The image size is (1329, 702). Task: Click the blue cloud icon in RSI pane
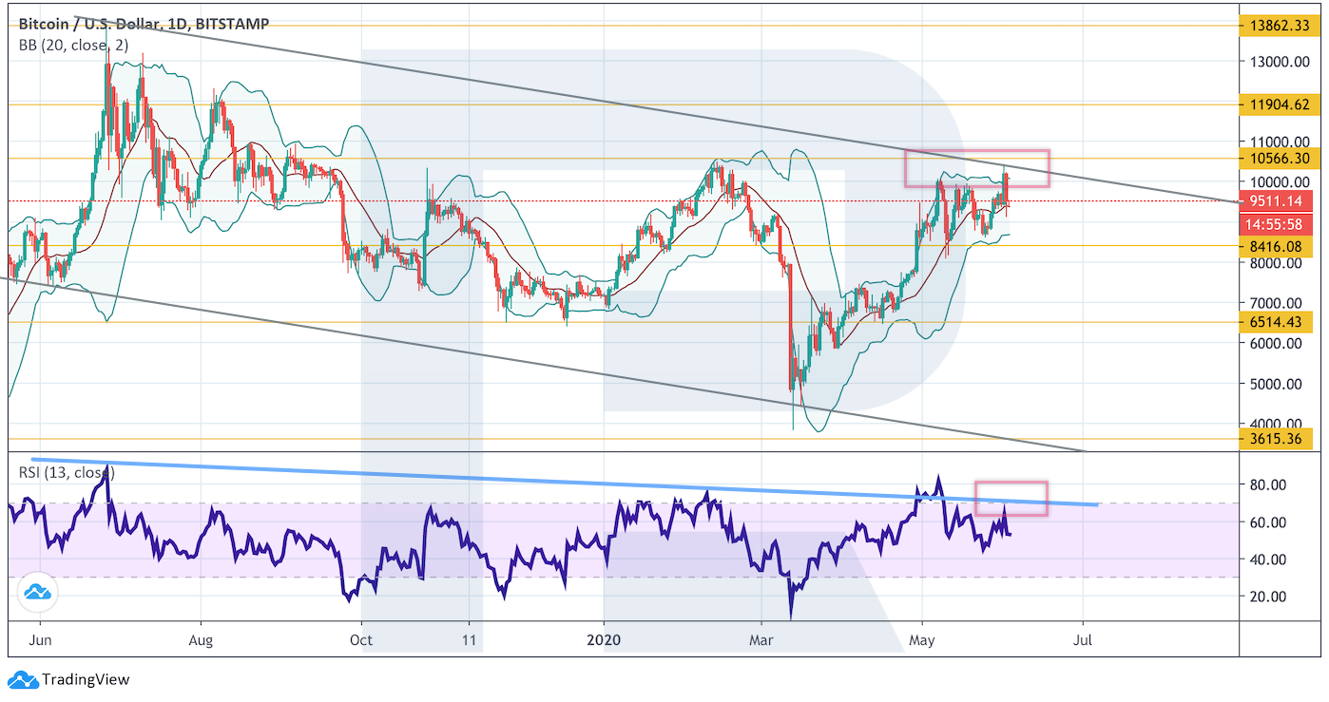pos(37,593)
